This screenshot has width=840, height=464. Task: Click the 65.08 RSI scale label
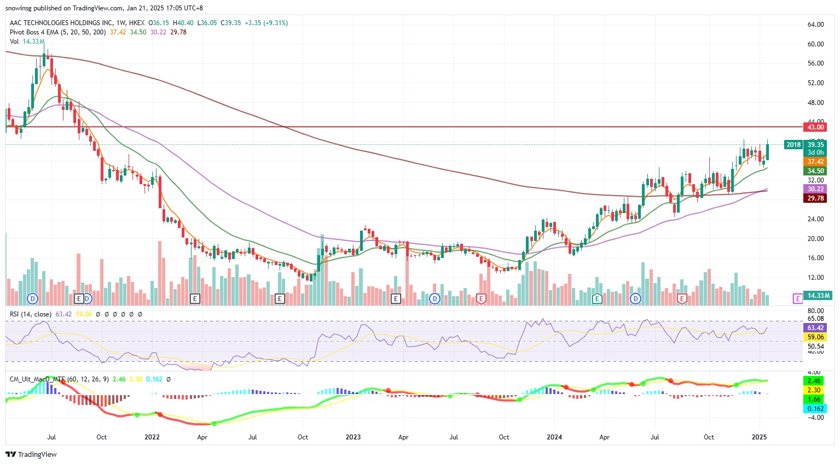coord(815,319)
